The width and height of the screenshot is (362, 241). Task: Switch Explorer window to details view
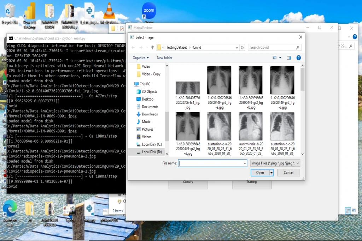click(x=348, y=211)
